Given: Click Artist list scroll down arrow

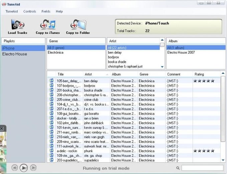Looking at the screenshot, I should (x=162, y=67).
